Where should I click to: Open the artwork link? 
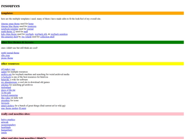(x=5, y=122)
